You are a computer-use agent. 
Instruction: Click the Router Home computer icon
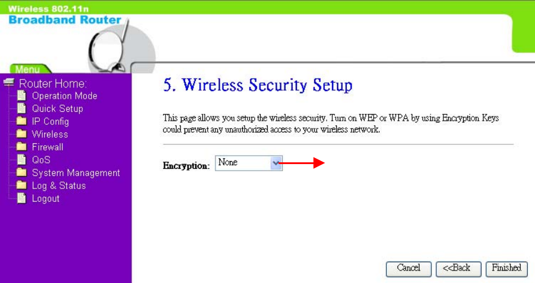tap(9, 83)
